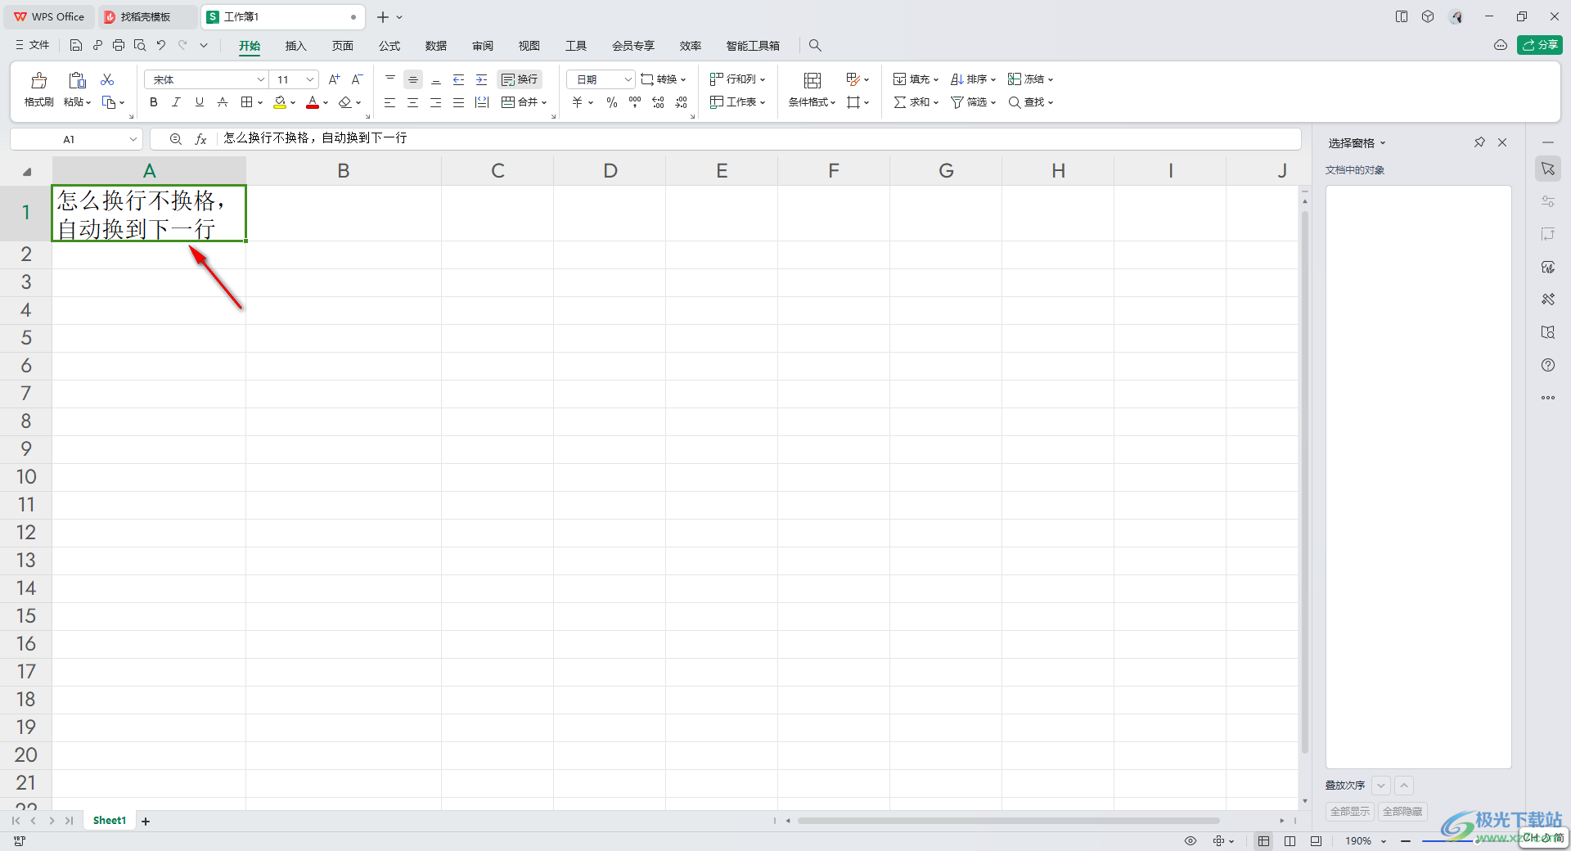Open the Insert (插入) tab
This screenshot has height=851, width=1571.
click(x=295, y=46)
